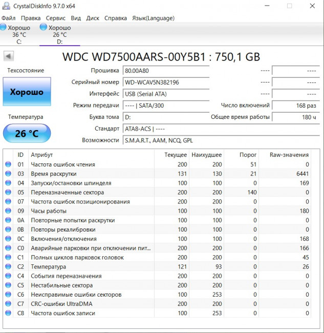The width and height of the screenshot is (324, 333).
Task: Switch to the D: drive tab at 26 °C
Action: coord(59,34)
